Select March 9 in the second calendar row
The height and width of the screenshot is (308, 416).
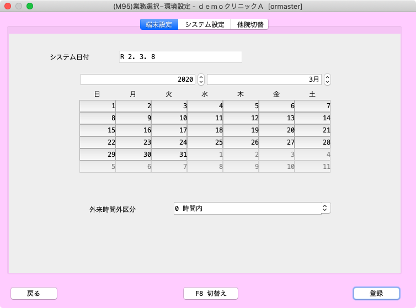pyautogui.click(x=134, y=118)
